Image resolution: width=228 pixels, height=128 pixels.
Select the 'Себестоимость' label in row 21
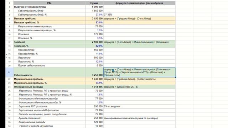point(49,72)
